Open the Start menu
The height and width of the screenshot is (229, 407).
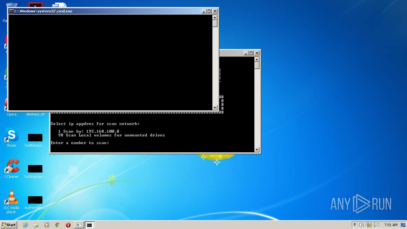[9, 225]
